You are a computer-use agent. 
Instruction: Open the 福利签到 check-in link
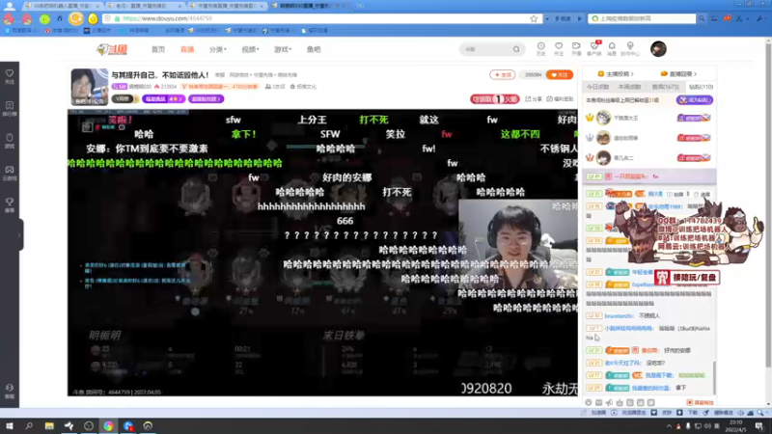560,99
